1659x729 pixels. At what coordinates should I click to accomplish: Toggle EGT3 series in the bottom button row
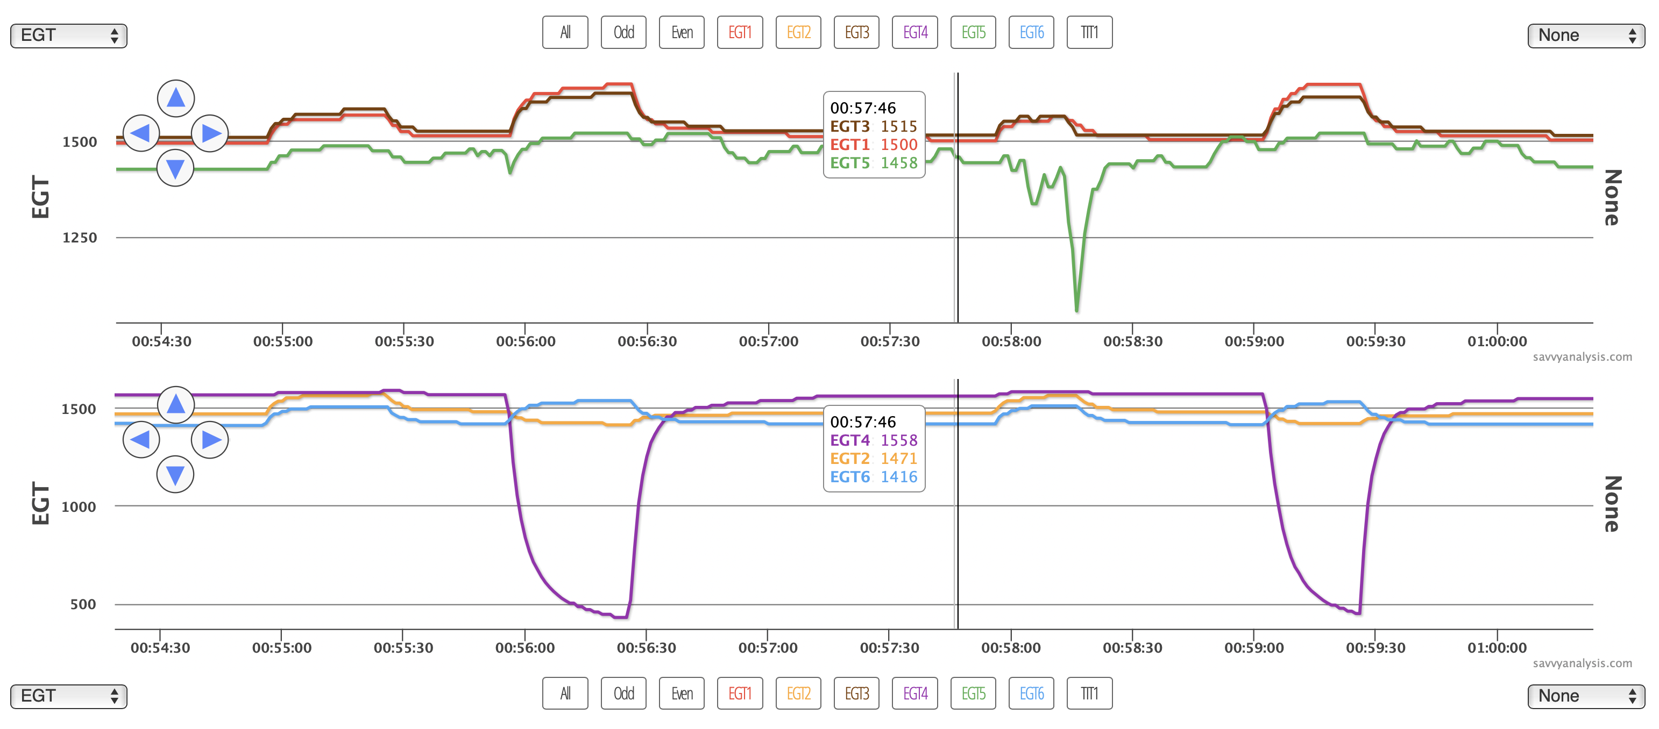pos(856,693)
